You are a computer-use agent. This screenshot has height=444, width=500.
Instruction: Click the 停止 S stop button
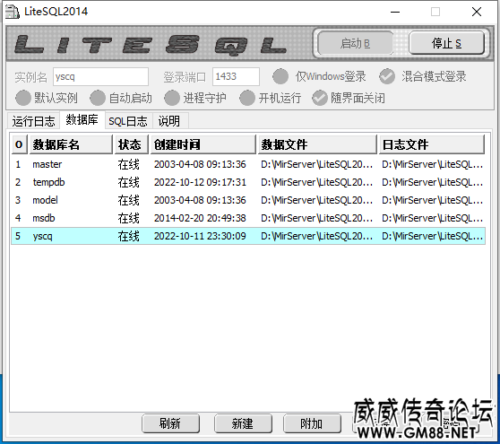[x=446, y=43]
